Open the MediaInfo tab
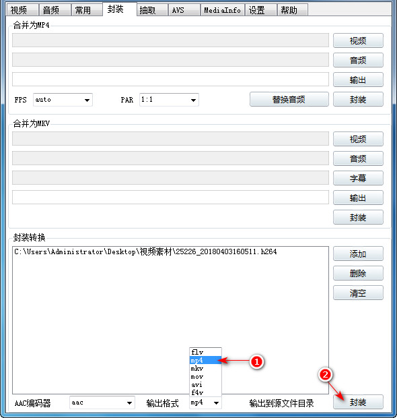Screen dimensions: 397x418 click(223, 10)
